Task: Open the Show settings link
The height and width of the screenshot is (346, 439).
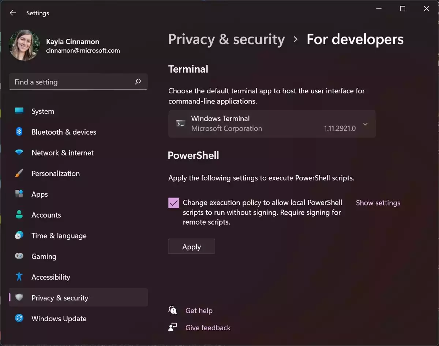Action: pos(378,203)
